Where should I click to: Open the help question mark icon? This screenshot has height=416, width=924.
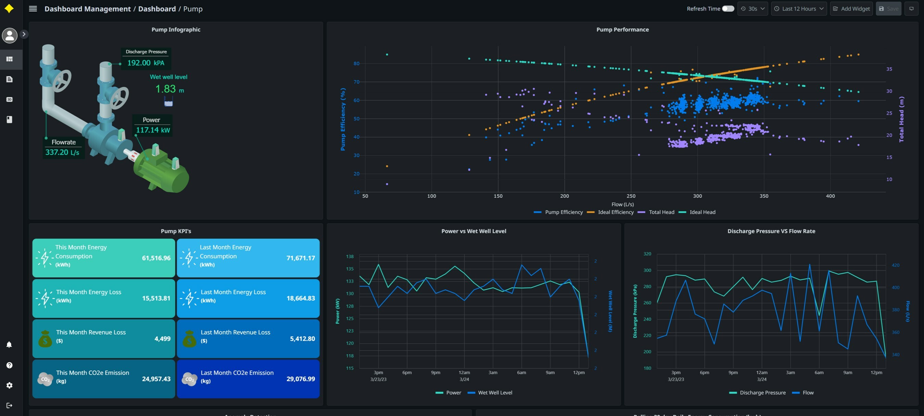tap(9, 365)
